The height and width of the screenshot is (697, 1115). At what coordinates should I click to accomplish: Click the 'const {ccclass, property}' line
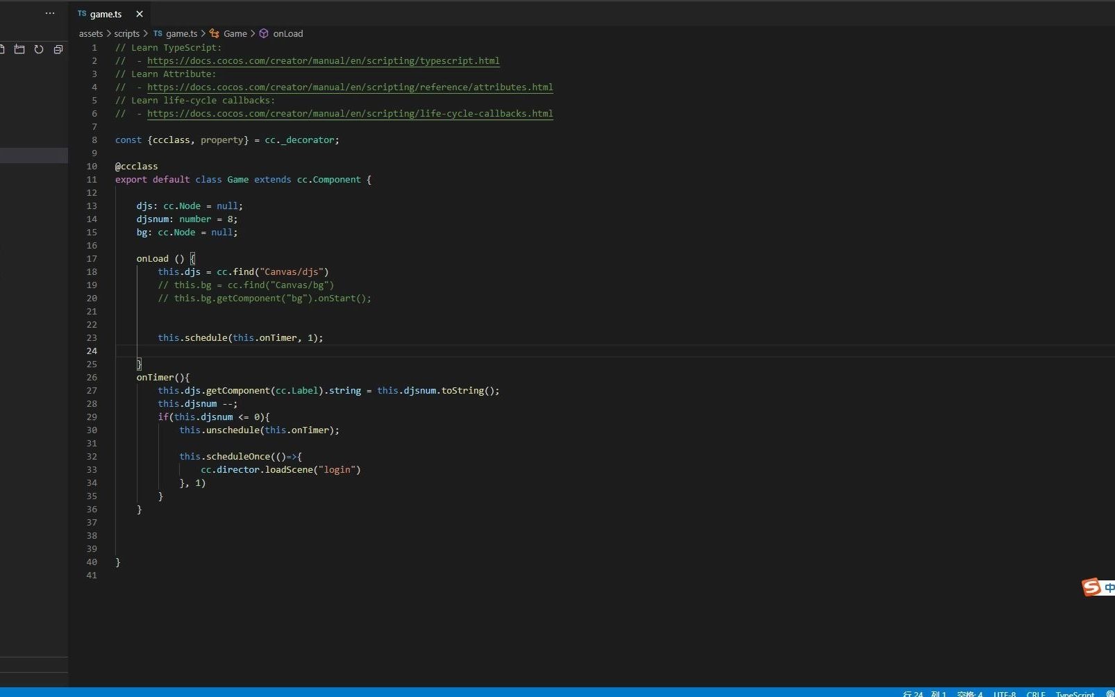(x=227, y=140)
